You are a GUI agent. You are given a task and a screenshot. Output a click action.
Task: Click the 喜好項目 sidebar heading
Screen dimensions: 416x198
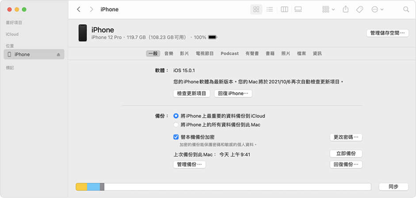tap(14, 23)
